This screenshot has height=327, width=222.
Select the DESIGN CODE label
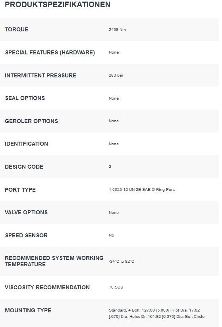coord(24,167)
